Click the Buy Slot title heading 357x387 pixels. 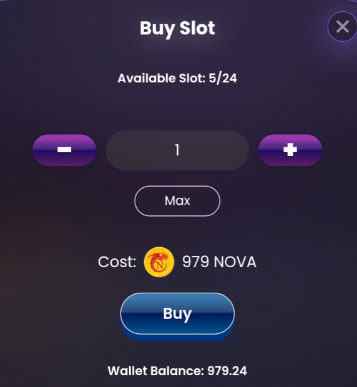(177, 28)
